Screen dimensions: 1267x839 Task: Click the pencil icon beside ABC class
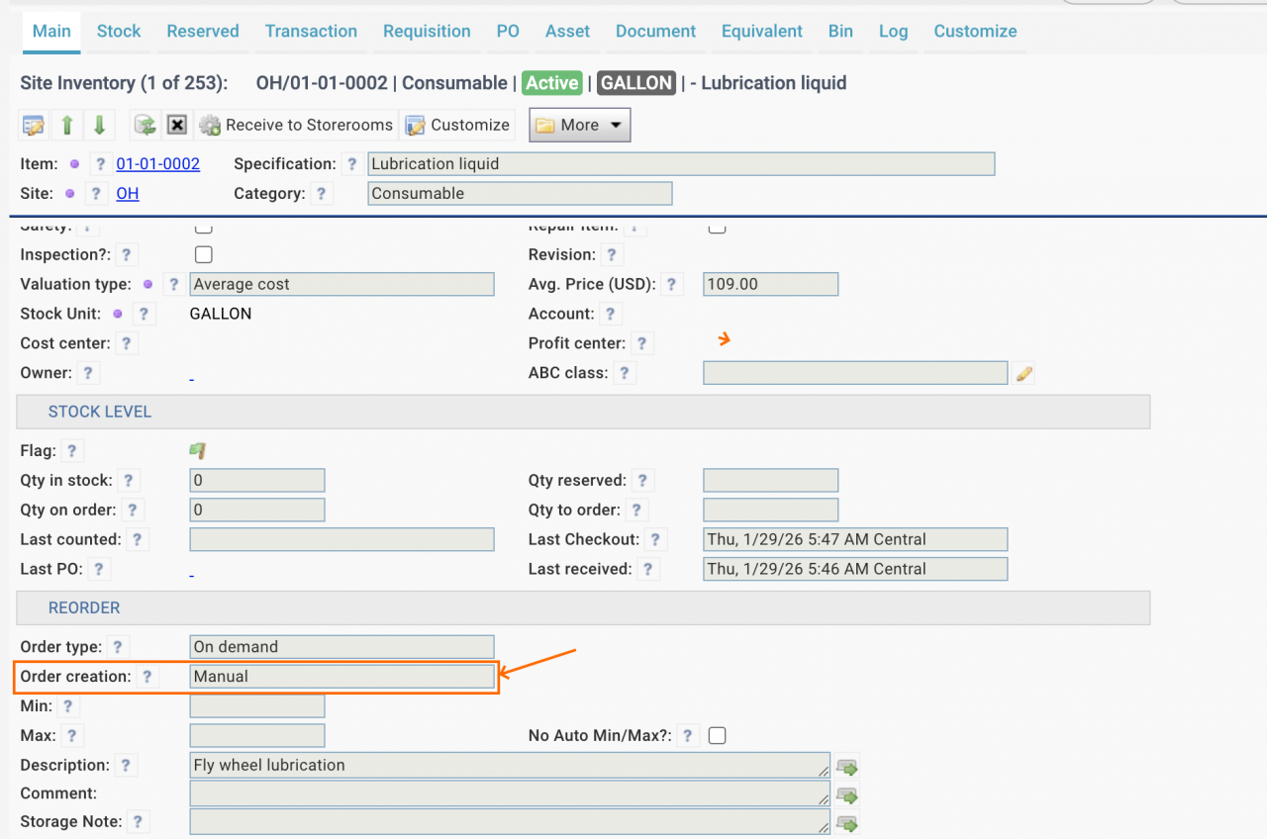pos(1024,373)
